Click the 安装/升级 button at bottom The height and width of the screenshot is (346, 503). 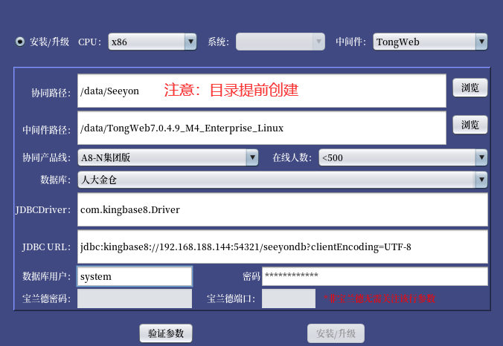[x=336, y=333]
